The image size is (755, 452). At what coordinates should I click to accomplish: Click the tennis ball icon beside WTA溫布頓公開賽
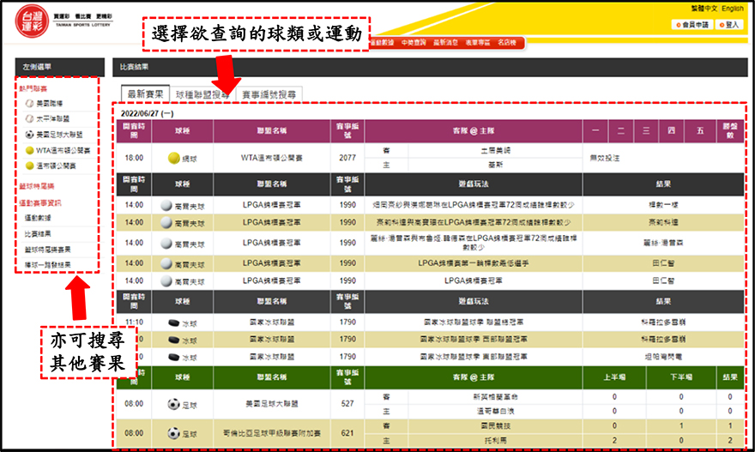[29, 150]
